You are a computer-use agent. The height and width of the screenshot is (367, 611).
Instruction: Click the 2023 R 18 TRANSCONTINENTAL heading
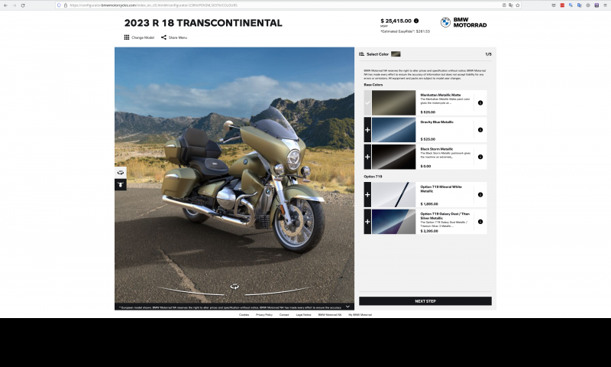(x=203, y=23)
